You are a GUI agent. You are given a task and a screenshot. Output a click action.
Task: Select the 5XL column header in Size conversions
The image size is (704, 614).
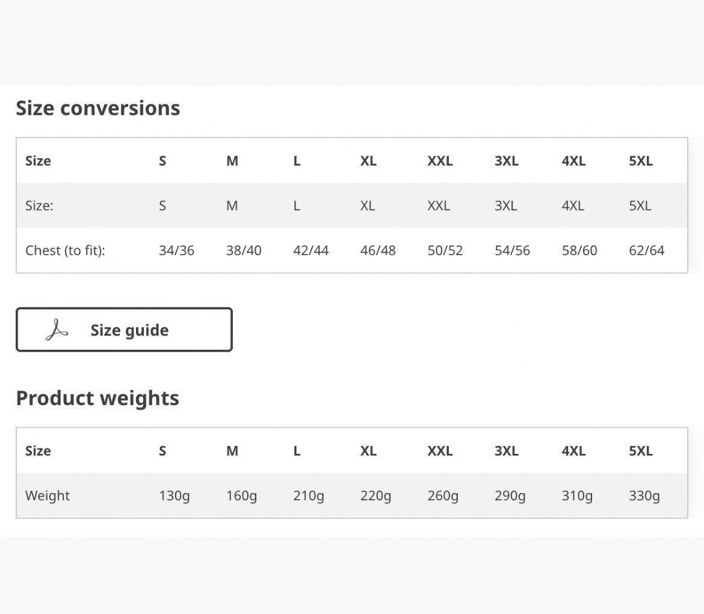[641, 161]
